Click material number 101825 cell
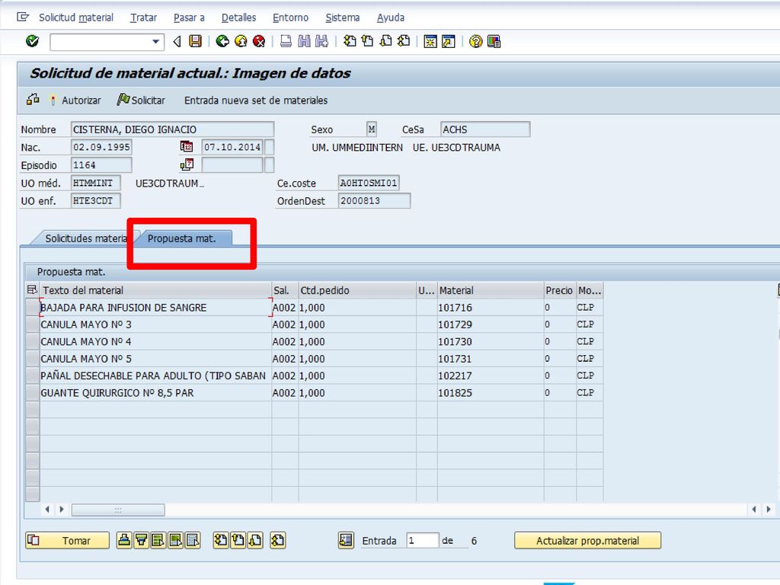This screenshot has width=780, height=585. coord(491,392)
